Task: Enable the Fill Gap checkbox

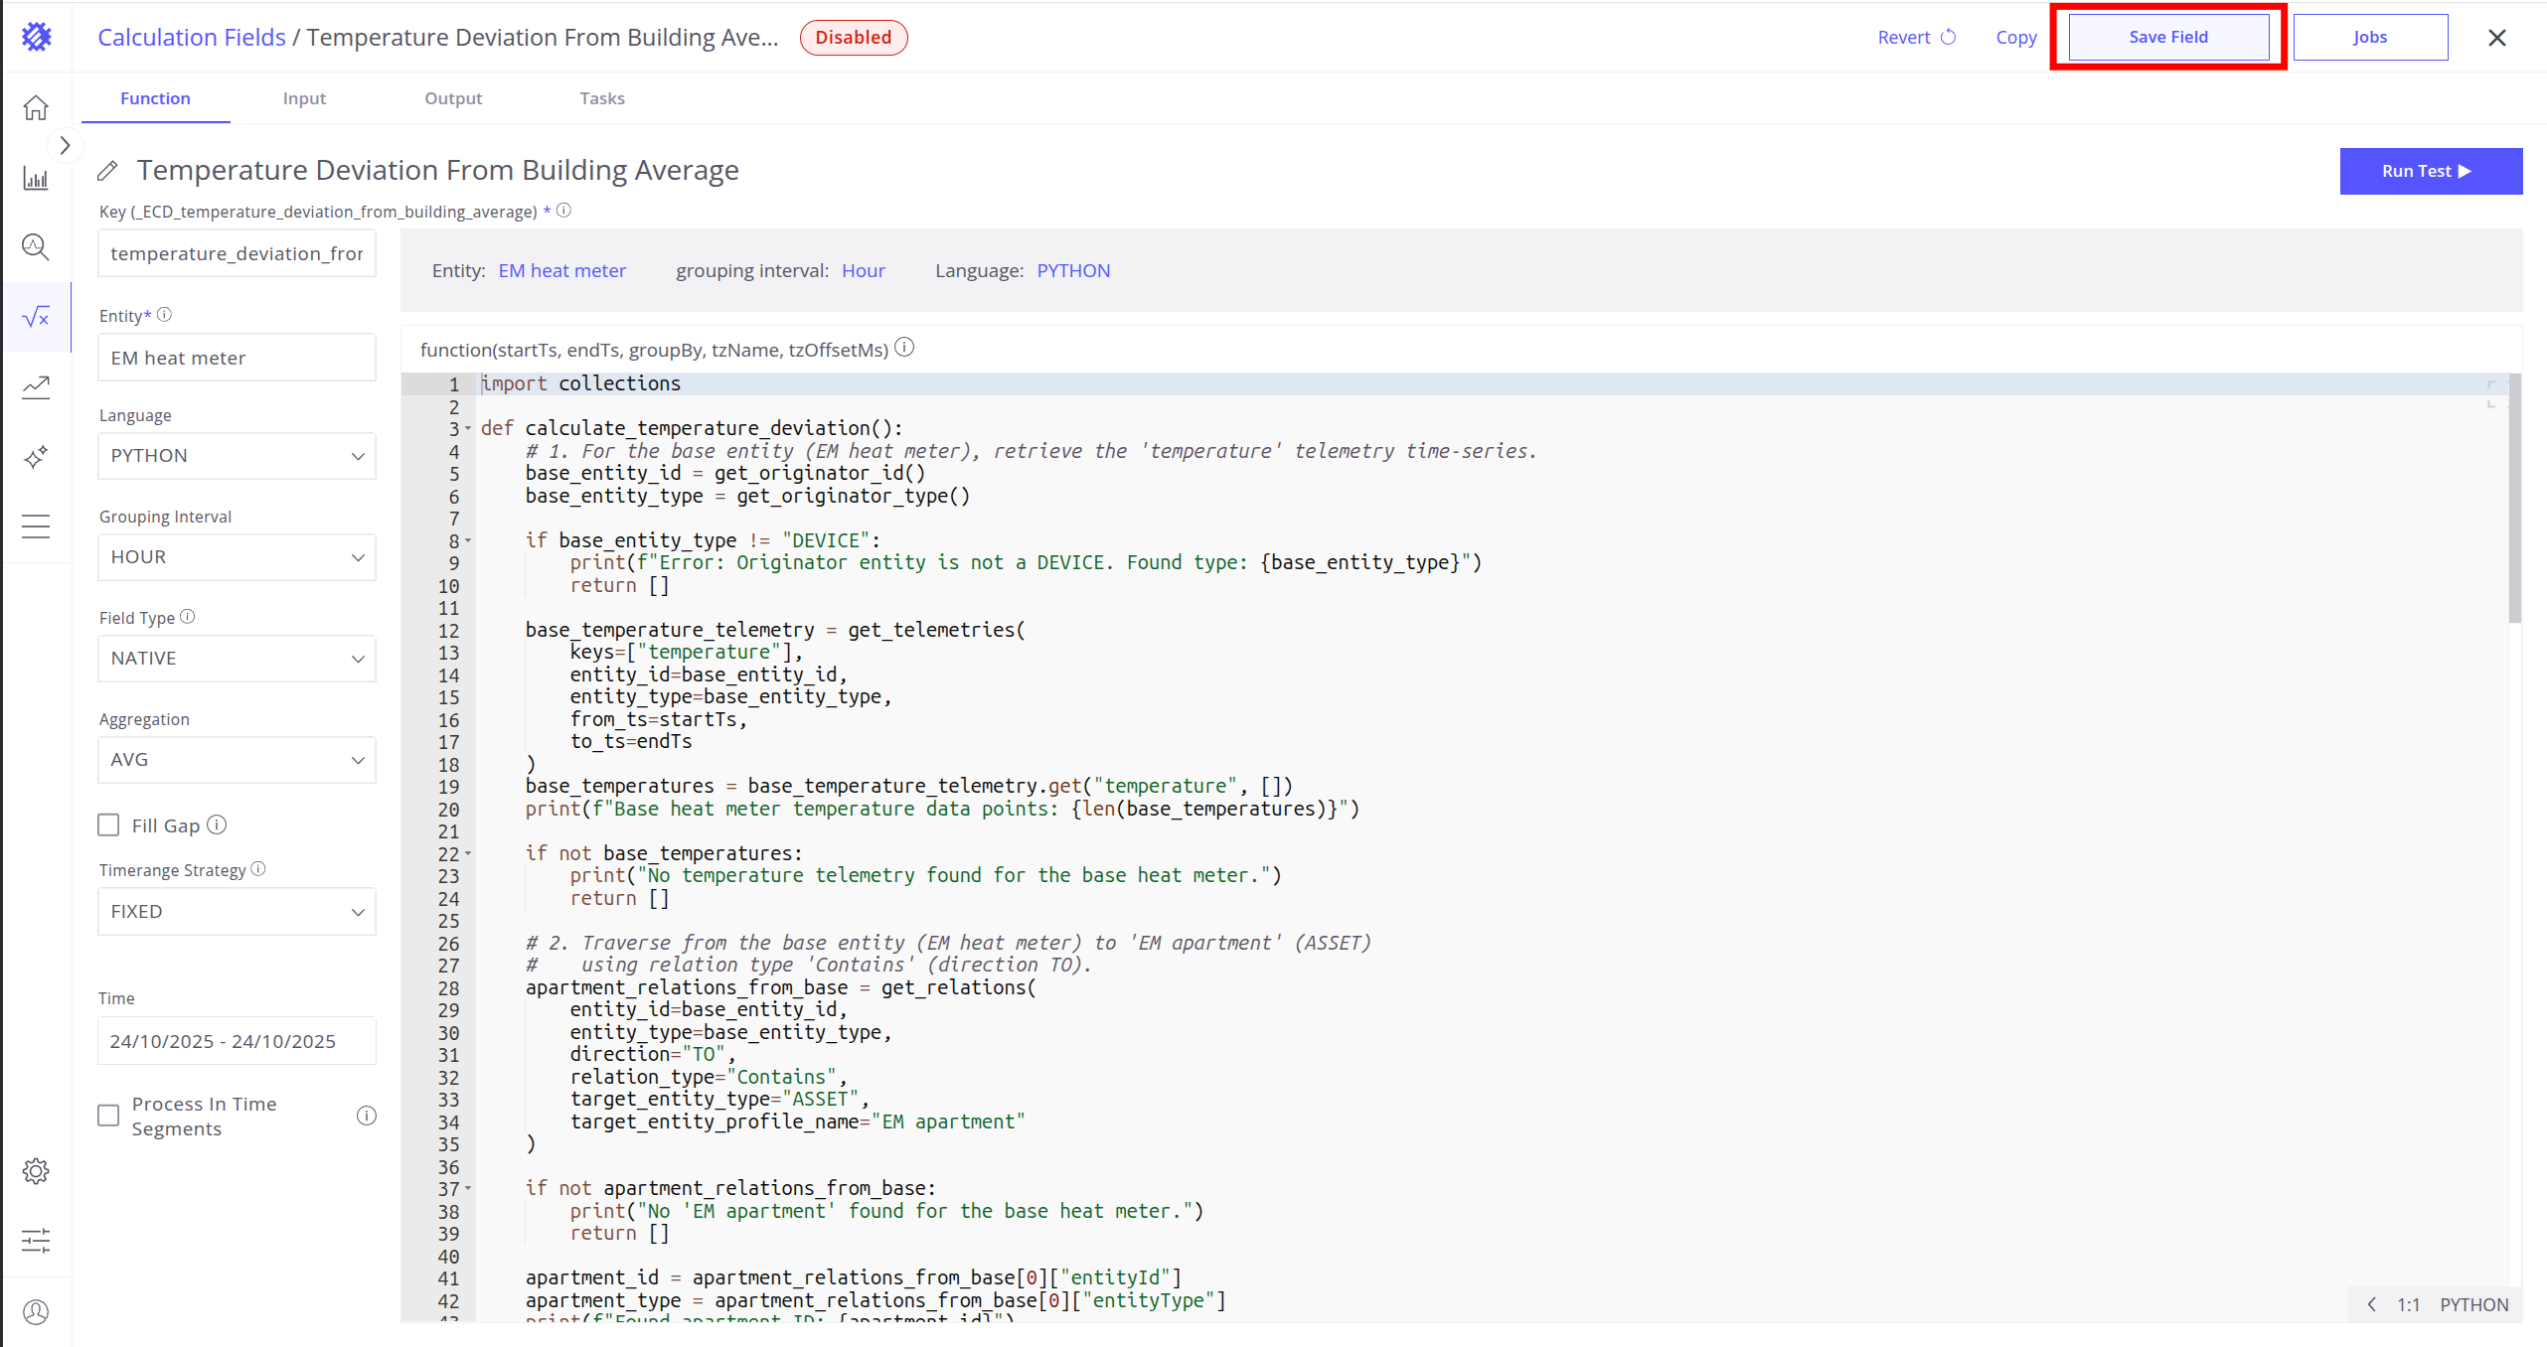Action: pyautogui.click(x=108, y=825)
